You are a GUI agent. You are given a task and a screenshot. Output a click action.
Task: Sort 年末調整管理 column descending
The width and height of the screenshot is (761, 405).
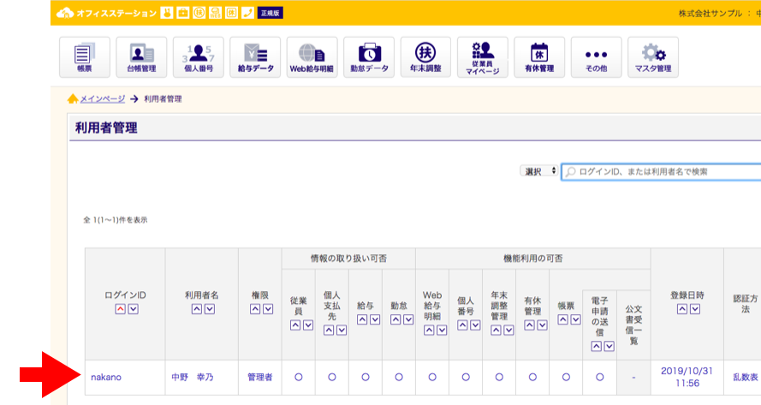pos(508,331)
